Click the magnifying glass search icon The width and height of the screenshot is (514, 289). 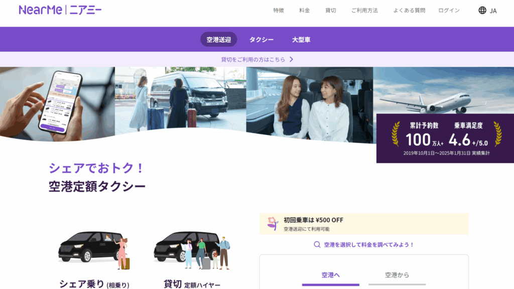[x=317, y=245]
